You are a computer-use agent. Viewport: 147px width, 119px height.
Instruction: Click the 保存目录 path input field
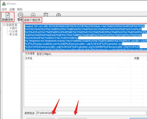(91, 113)
